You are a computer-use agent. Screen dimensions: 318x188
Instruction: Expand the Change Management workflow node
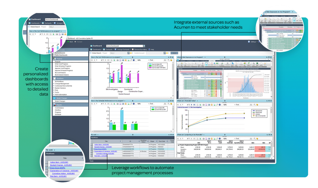coord(54,84)
